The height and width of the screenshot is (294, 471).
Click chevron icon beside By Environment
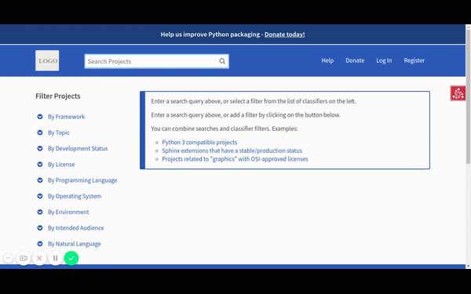[40, 212]
